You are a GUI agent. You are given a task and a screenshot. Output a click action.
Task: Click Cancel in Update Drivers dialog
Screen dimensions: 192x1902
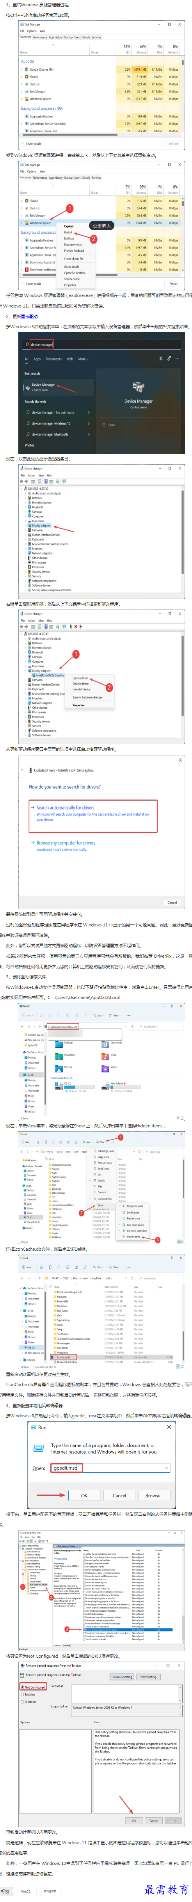pyautogui.click(x=171, y=902)
